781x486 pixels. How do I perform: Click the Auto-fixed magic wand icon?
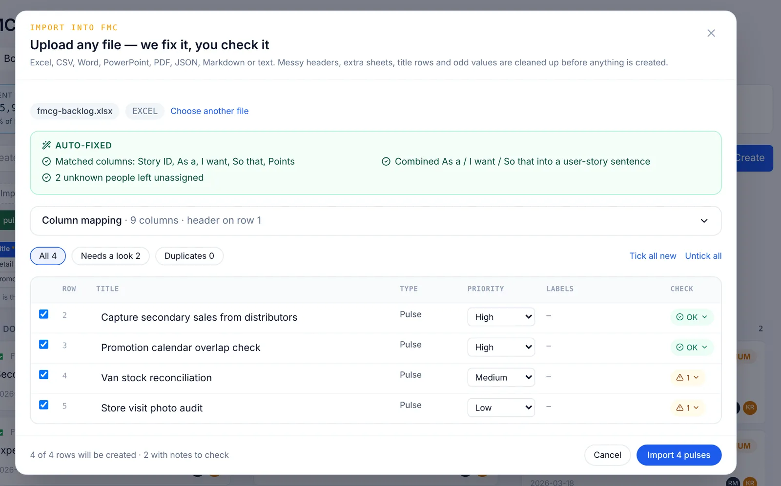(46, 145)
